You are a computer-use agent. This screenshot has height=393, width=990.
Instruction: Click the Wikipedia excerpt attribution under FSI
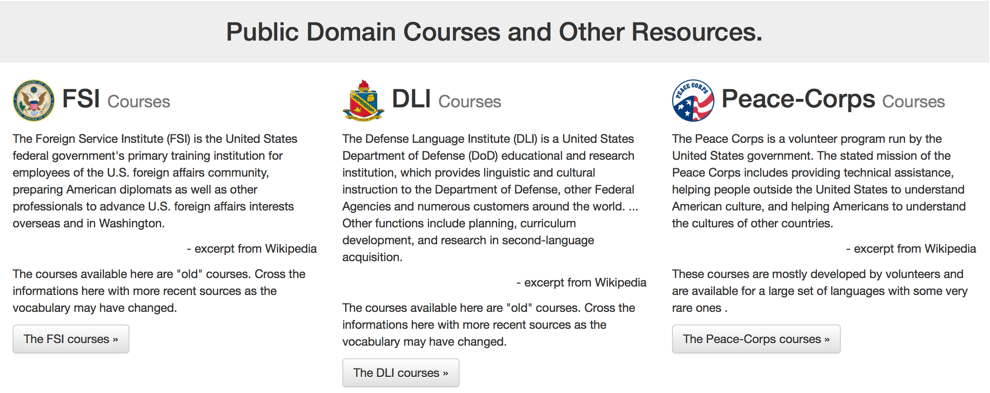coord(252,248)
